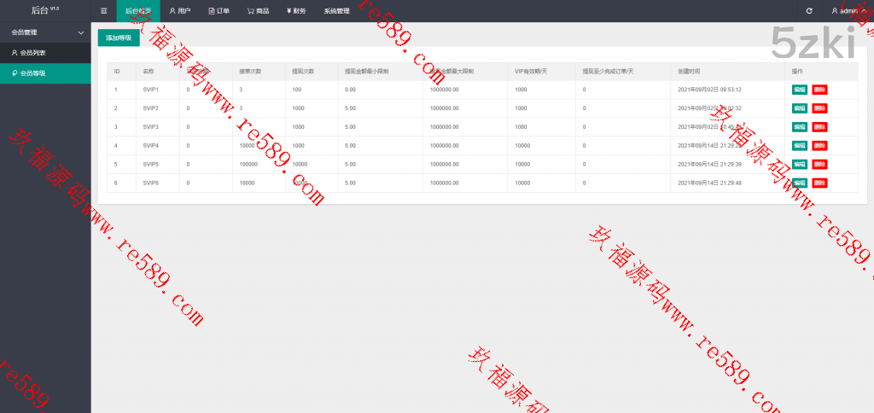Screen dimensions: 874x413
Task: Open the 用户 users menu
Action: point(179,11)
